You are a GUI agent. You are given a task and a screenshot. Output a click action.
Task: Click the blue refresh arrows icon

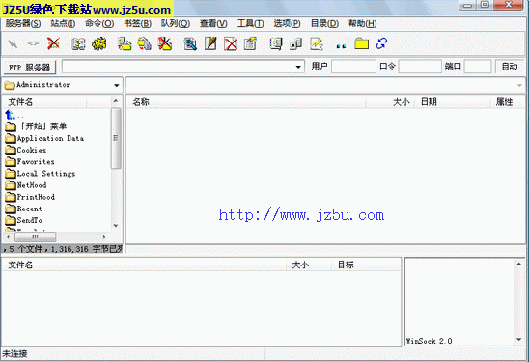click(381, 43)
